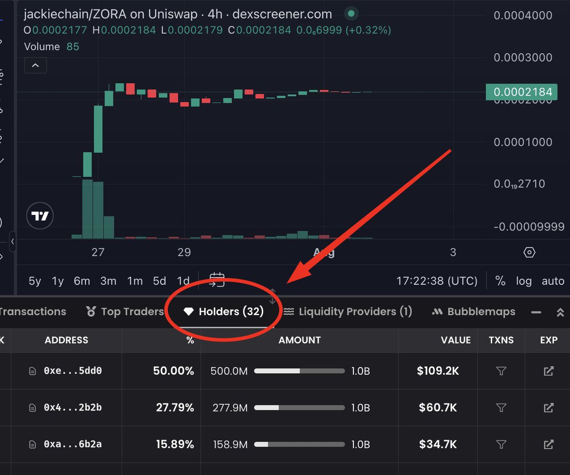Click the ADDRESS column header

pos(66,340)
